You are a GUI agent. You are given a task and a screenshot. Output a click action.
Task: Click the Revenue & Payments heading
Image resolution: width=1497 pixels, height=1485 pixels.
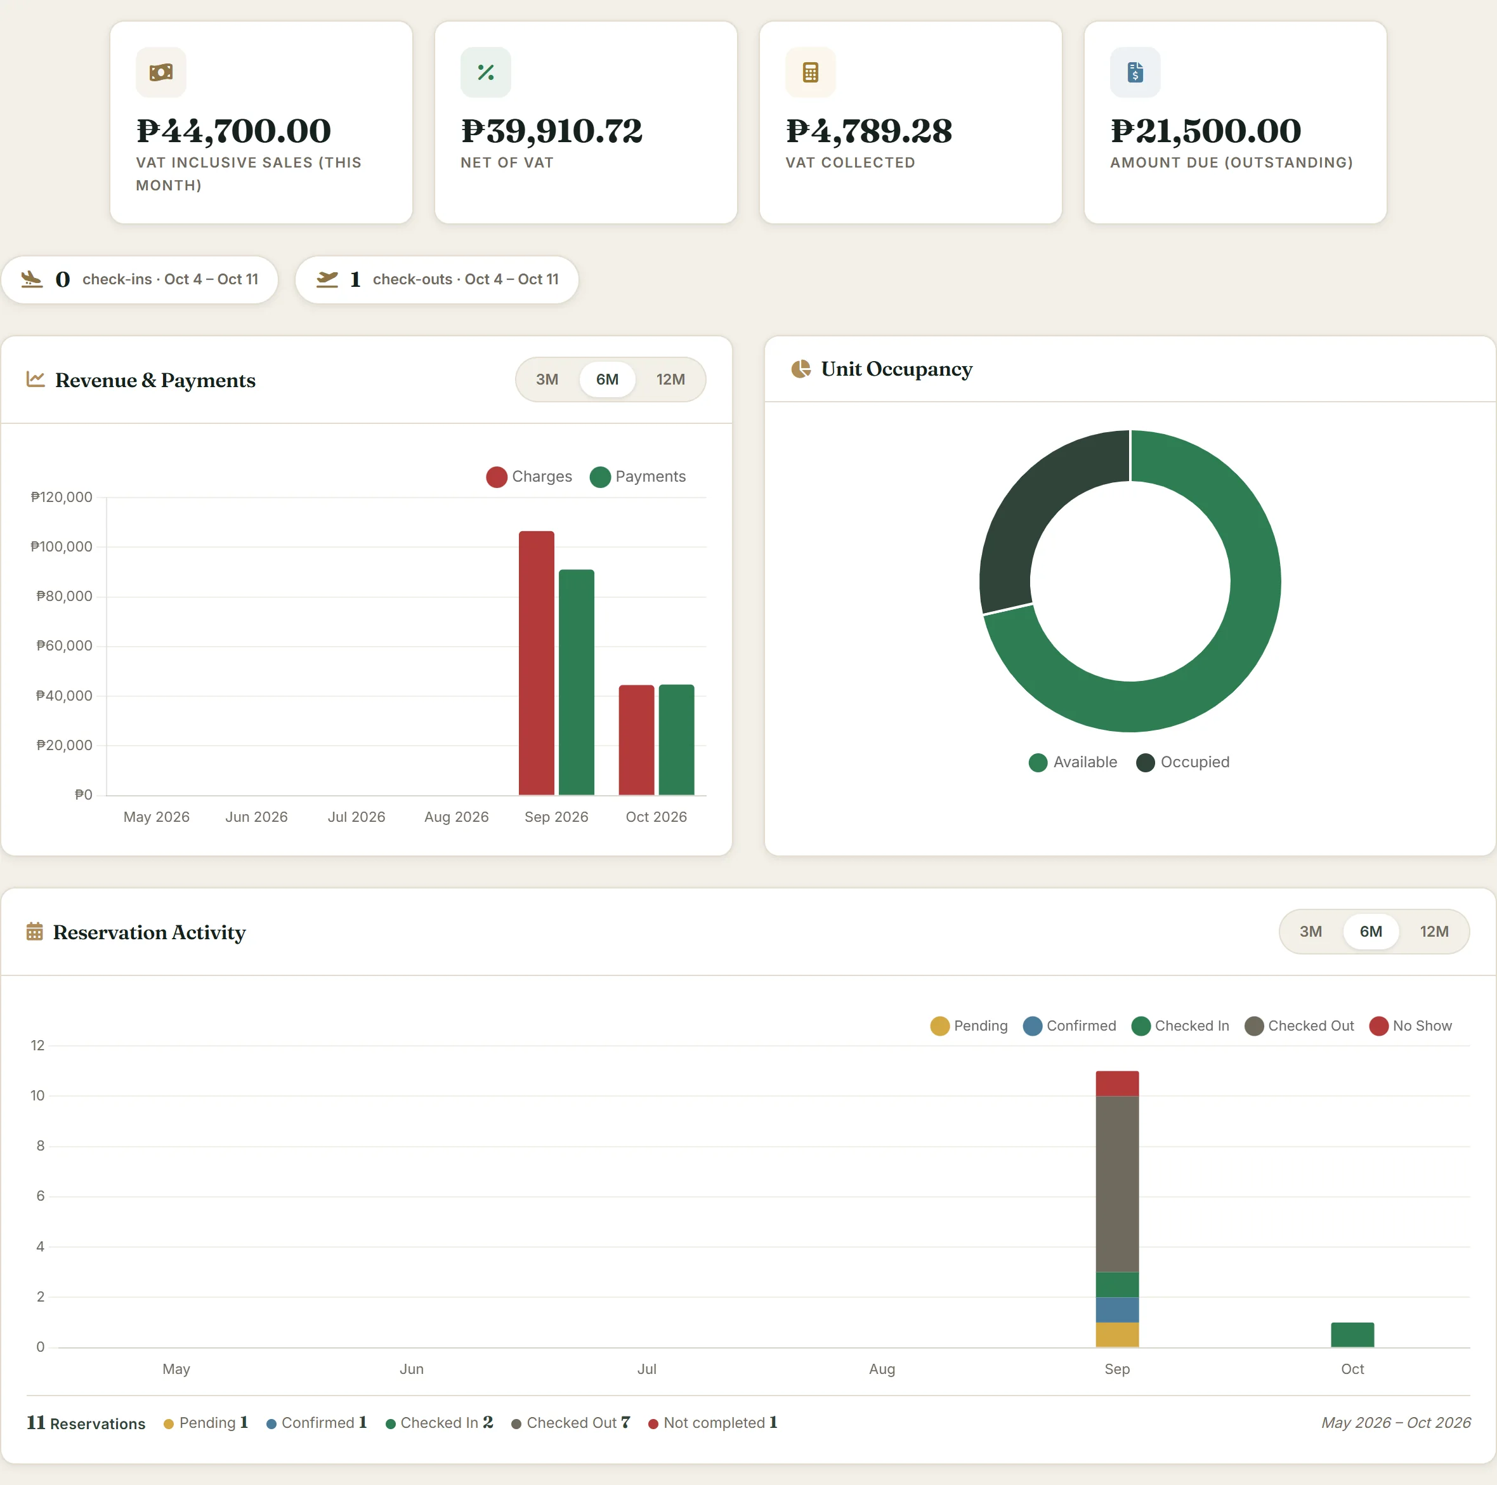click(155, 379)
